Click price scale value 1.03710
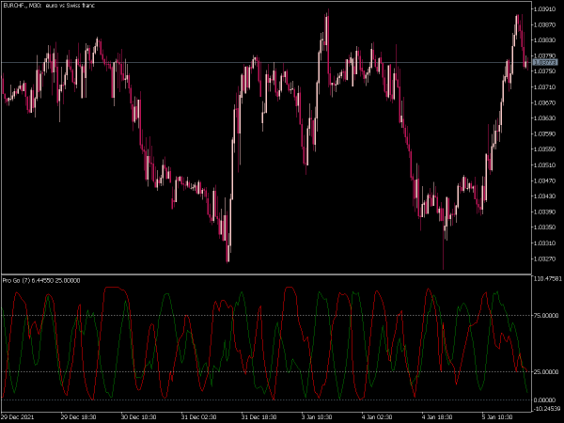The height and width of the screenshot is (423, 564). 545,87
